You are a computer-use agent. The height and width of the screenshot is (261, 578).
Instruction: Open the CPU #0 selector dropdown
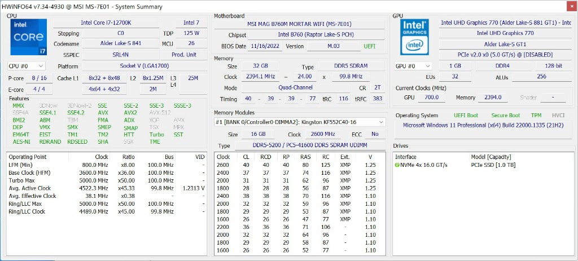point(26,66)
